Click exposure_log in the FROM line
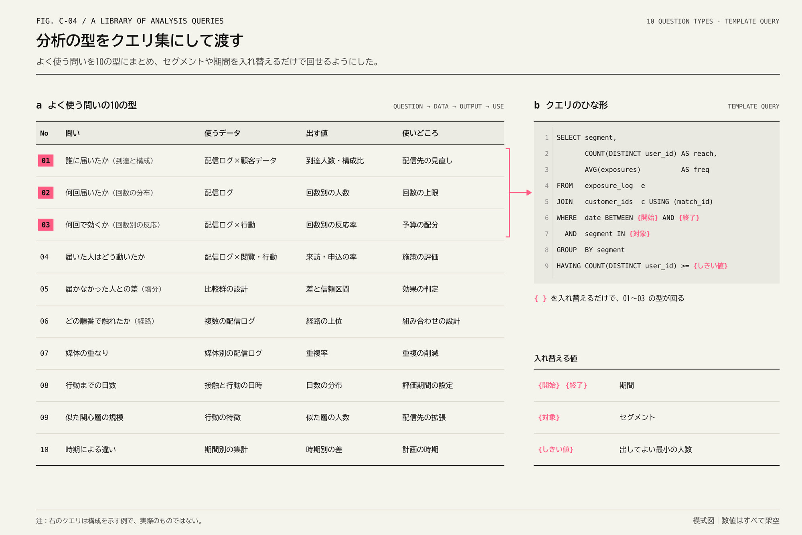The image size is (802, 535). pos(609,186)
